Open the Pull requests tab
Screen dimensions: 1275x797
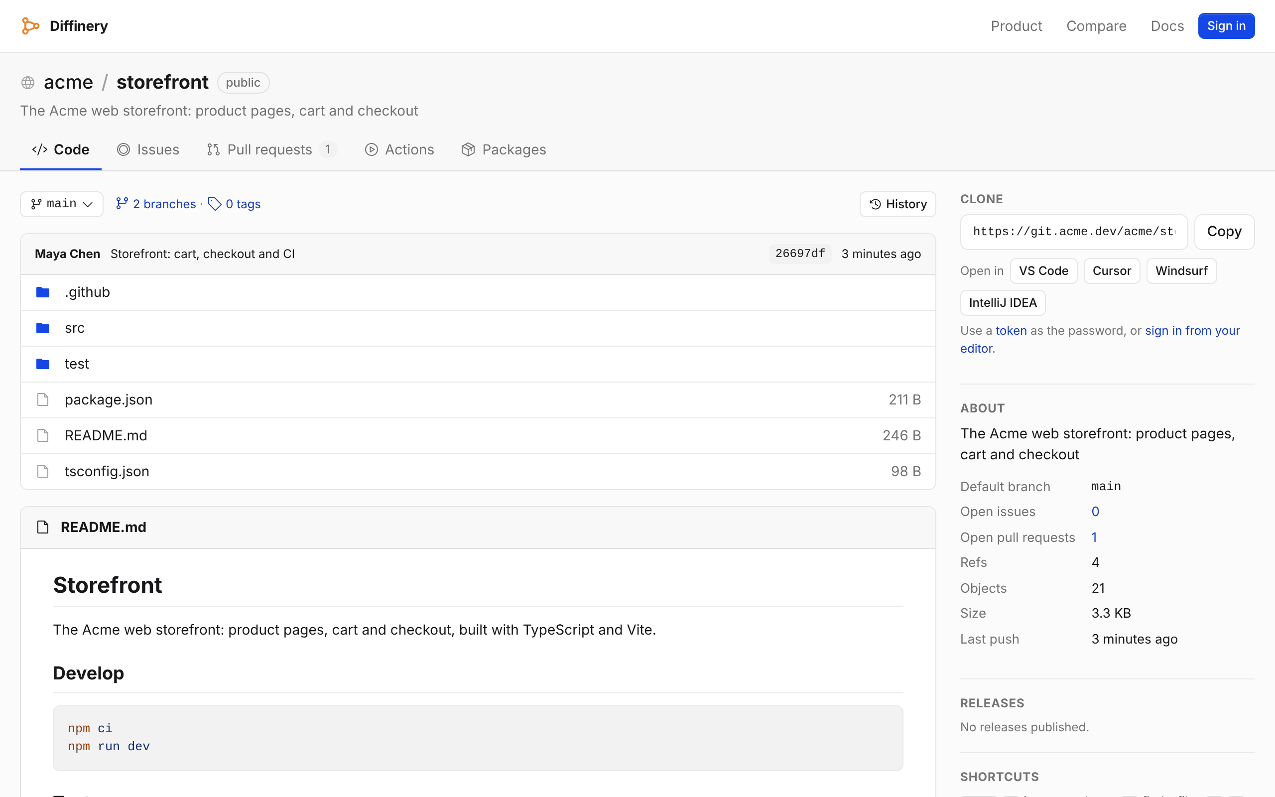(271, 150)
